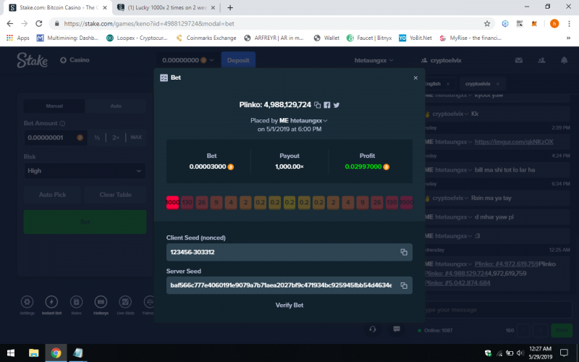
Task: Switch to the Manual betting tab
Action: coord(54,106)
